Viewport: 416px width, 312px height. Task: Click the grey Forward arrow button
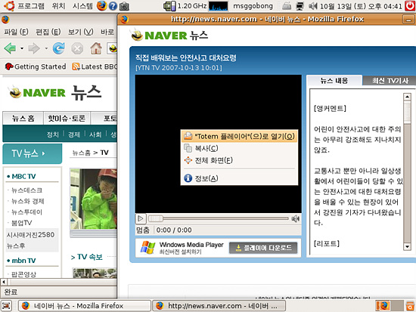[34, 48]
